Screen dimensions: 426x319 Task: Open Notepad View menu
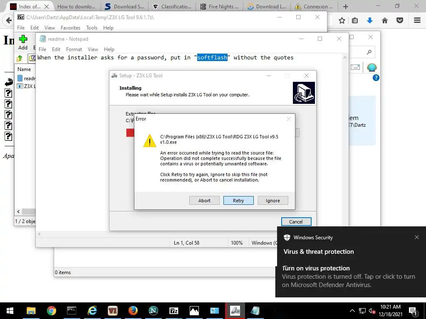[x=93, y=49]
